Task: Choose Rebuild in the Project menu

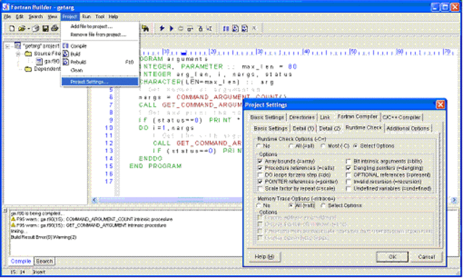Action: pyautogui.click(x=100, y=62)
